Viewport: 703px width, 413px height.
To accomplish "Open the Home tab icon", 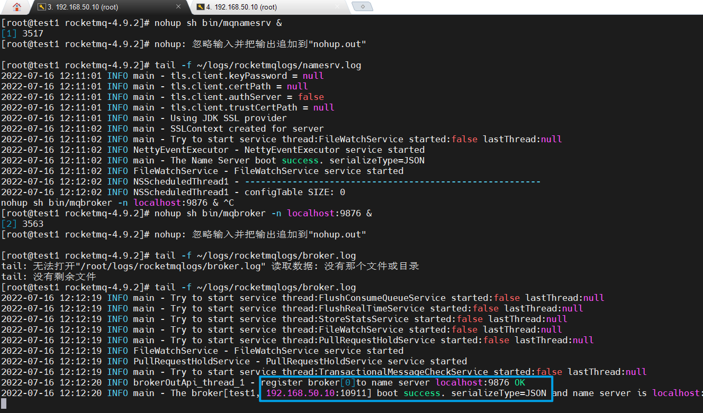I will (17, 7).
